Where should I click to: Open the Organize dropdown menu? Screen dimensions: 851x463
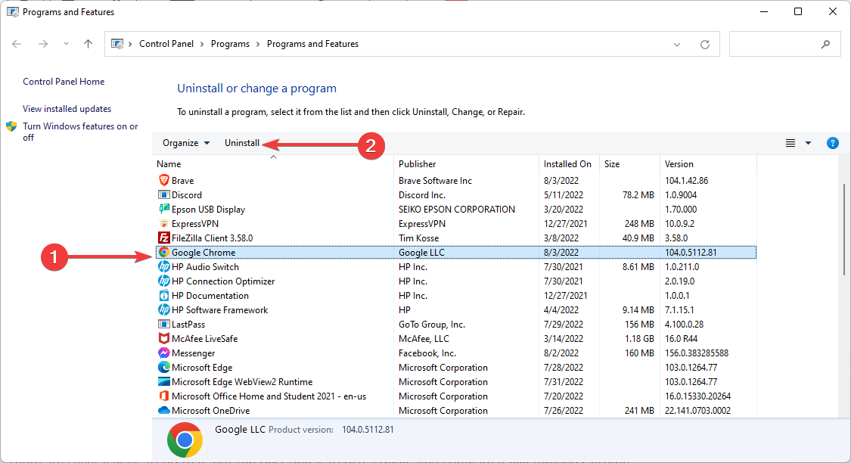coord(185,143)
